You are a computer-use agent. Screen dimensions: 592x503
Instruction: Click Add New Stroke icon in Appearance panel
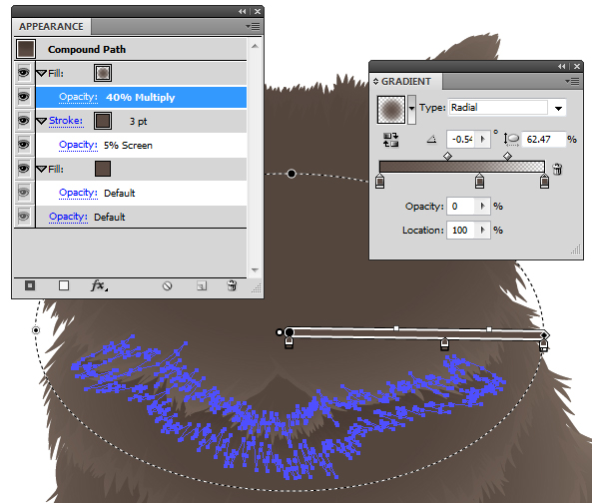point(30,285)
